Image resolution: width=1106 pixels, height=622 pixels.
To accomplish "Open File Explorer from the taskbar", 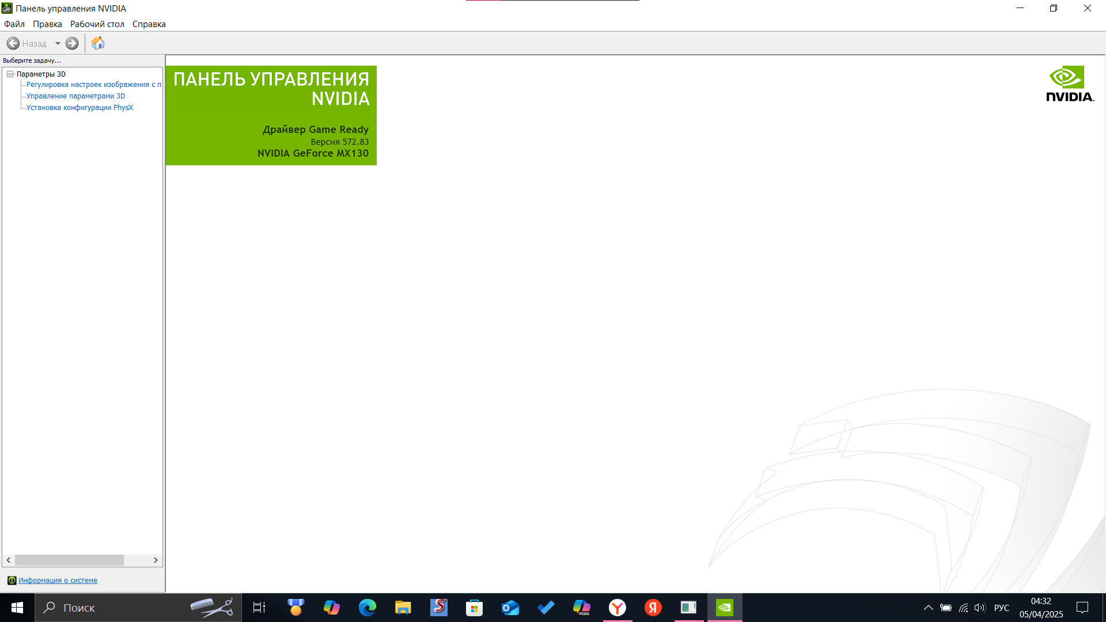I will [x=403, y=608].
